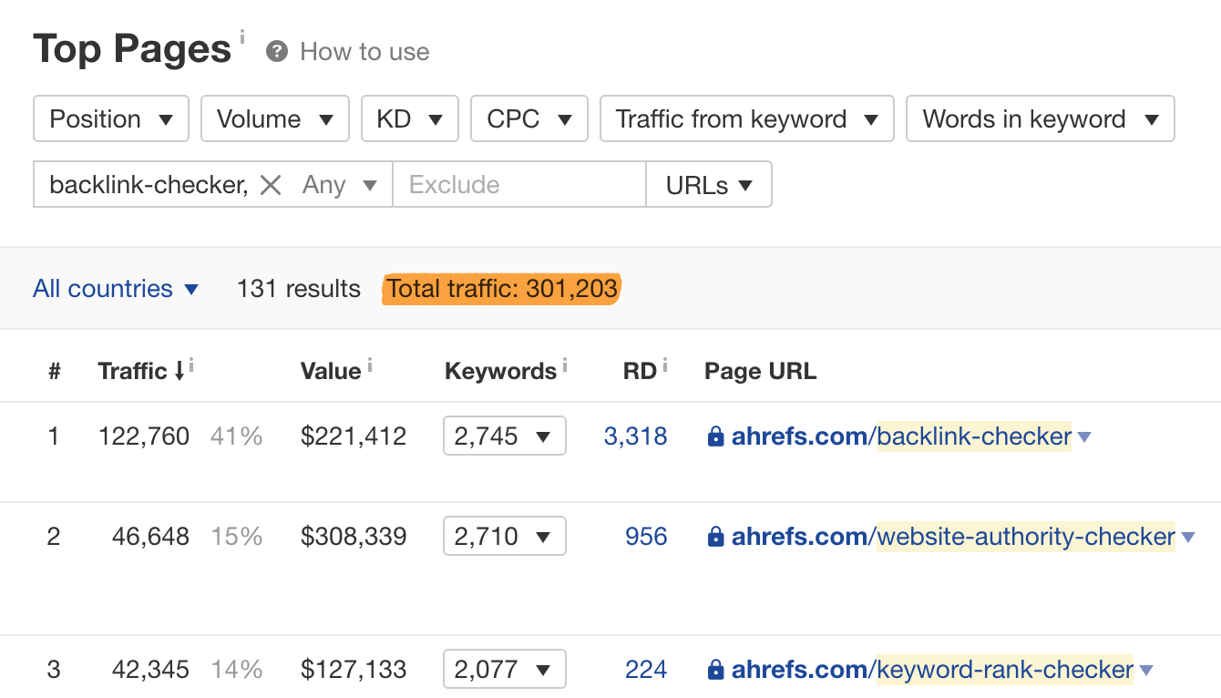
Task: Click lock icon for backlink-checker URL
Action: [715, 436]
